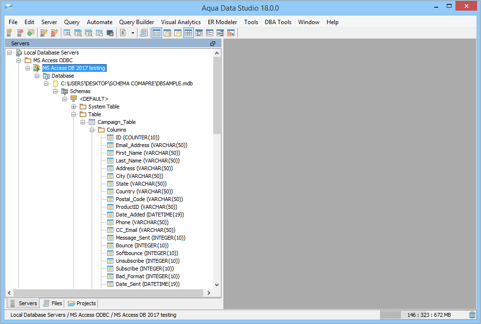Image resolution: width=481 pixels, height=324 pixels.
Task: Collapse the Campaign_Table node
Action: coord(83,122)
